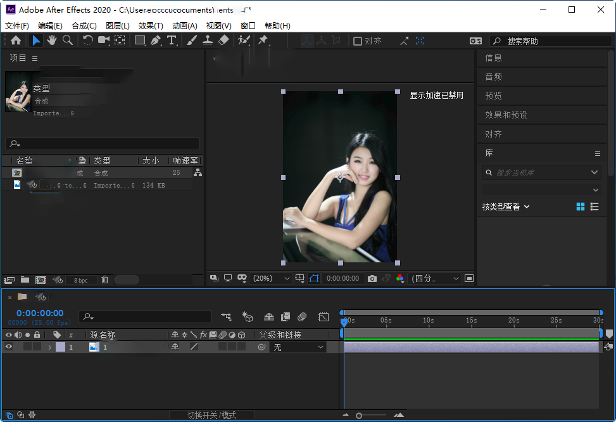Click layer 1 label color swatch
The width and height of the screenshot is (616, 422).
61,347
